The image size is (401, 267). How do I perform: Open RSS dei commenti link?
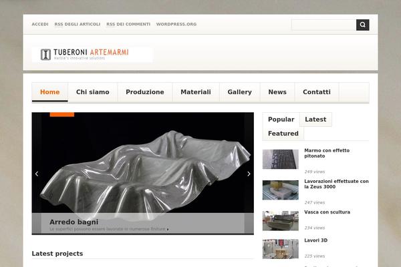click(x=128, y=24)
